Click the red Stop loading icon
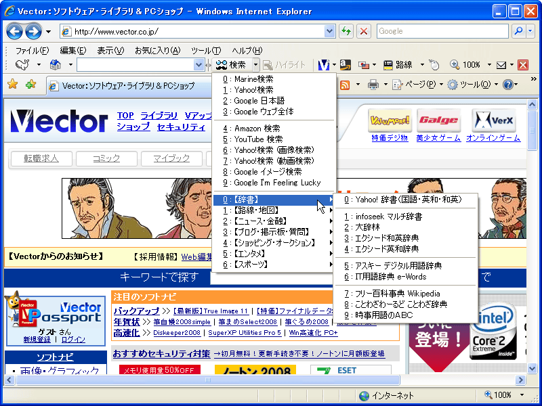542x406 pixels. coord(364,31)
